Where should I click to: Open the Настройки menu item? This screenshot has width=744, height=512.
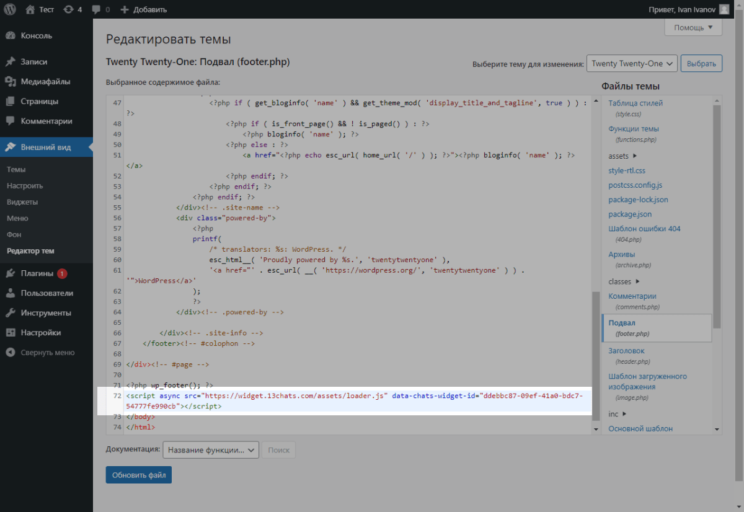[41, 333]
